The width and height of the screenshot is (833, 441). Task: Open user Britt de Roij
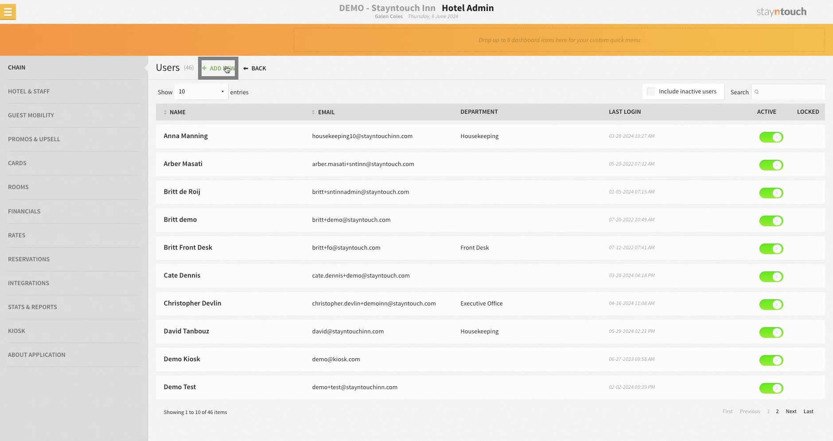182,192
